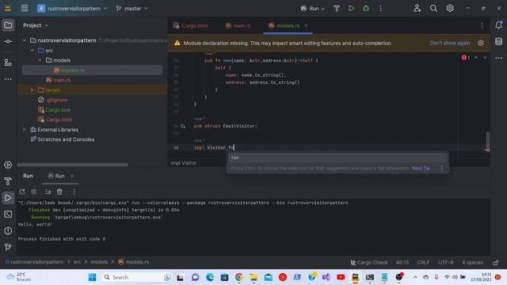Configure module warning banner settings gear

coord(481,43)
